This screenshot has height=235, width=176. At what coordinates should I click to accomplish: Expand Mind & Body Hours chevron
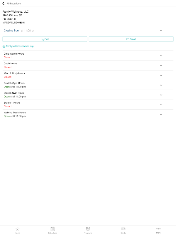coord(161,75)
